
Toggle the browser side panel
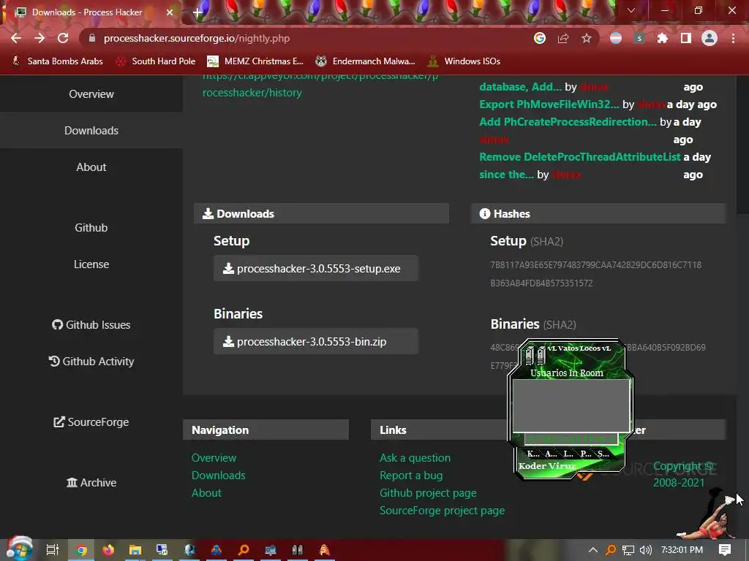pos(686,38)
